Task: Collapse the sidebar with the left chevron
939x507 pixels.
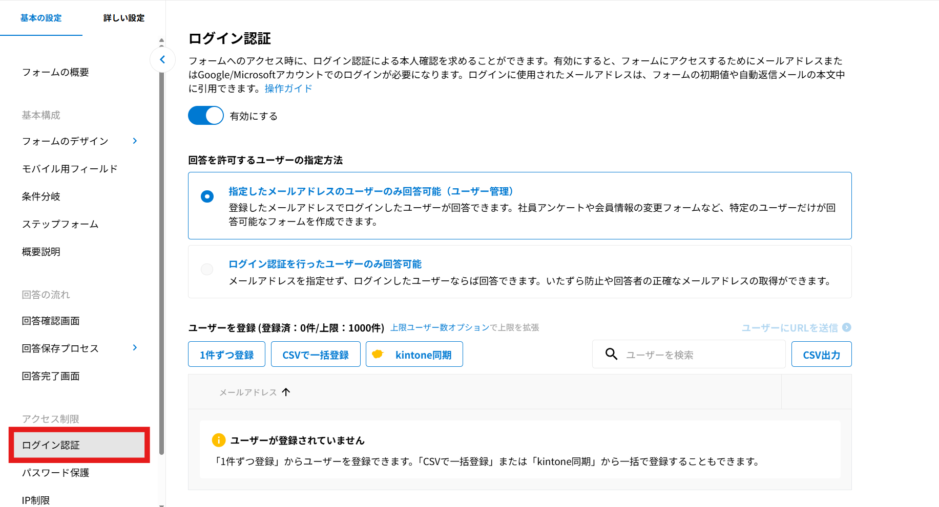Action: 162,59
